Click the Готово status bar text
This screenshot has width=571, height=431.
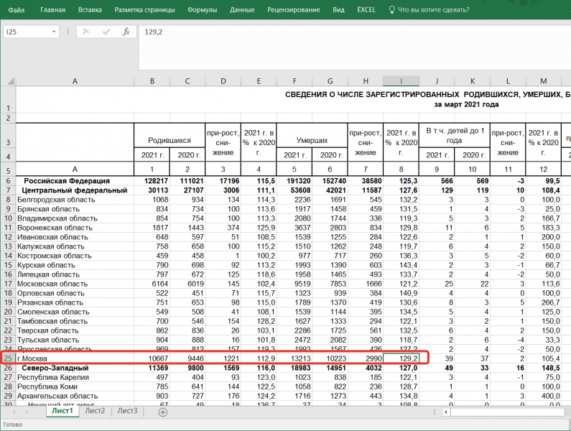pos(13,425)
